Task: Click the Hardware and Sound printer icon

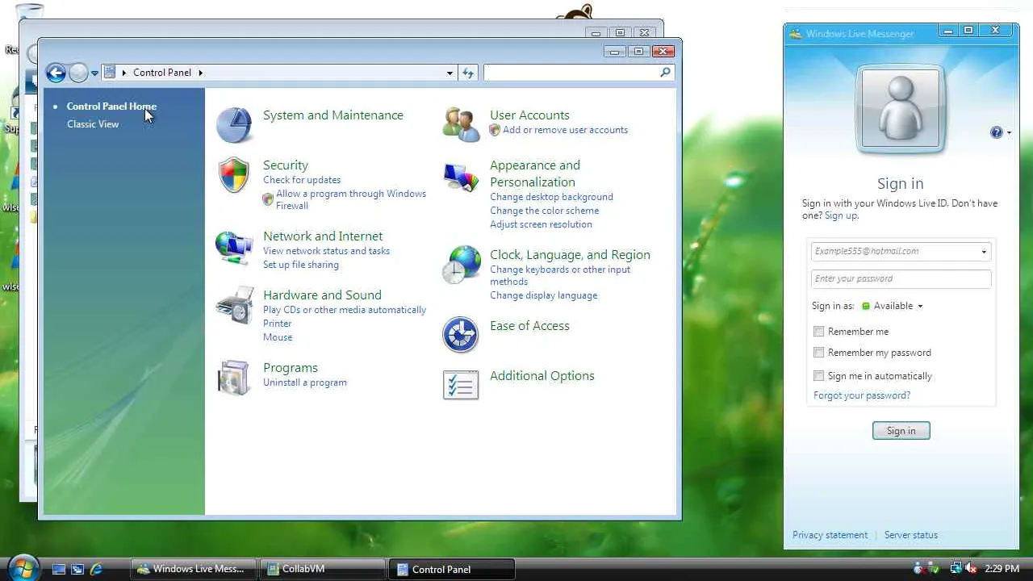Action: (x=234, y=306)
